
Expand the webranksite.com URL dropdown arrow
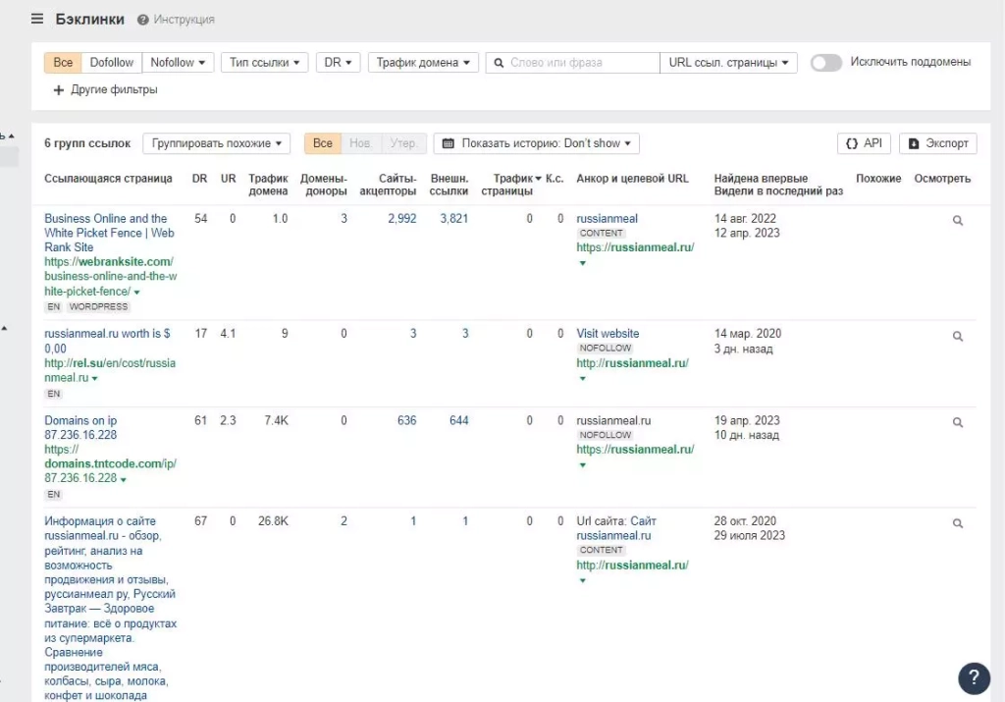[136, 293]
